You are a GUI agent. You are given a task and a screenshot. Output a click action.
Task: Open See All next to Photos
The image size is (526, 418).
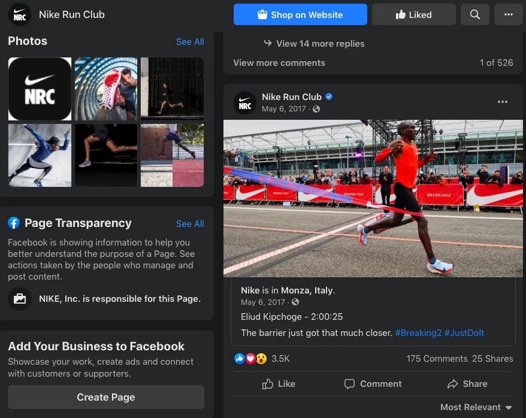190,41
